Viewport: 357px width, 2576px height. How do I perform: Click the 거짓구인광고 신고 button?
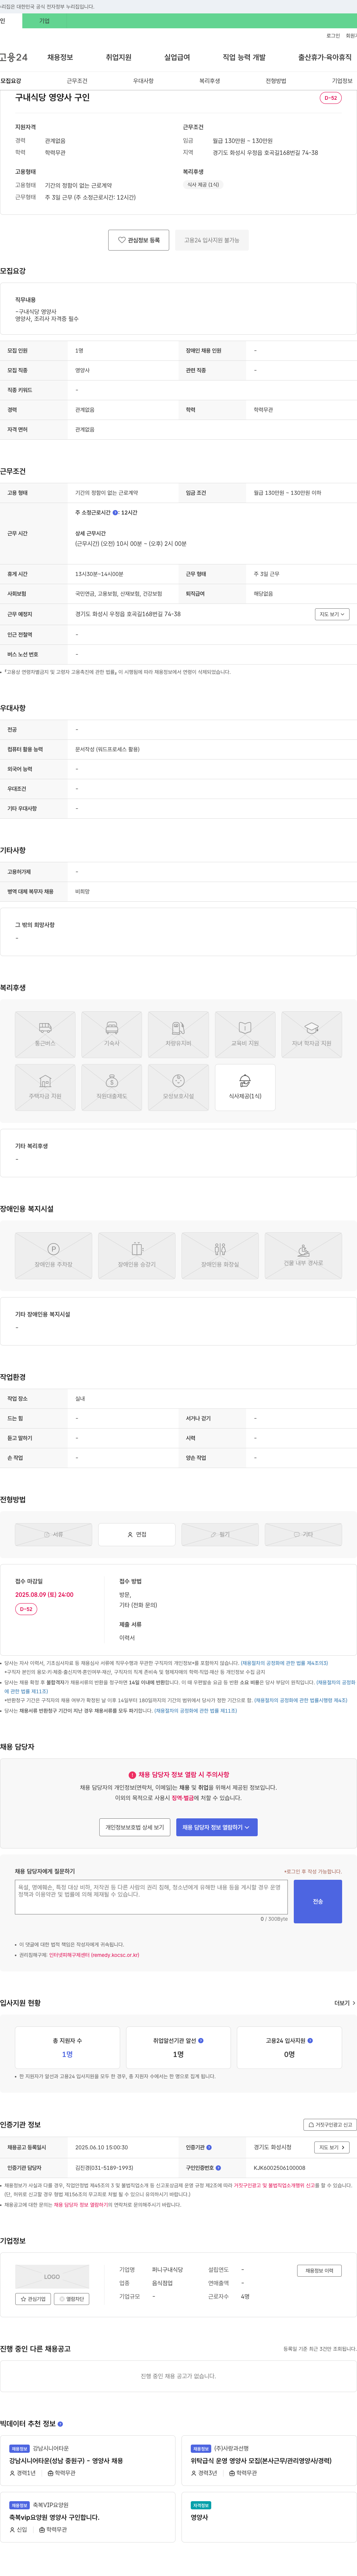(x=329, y=2125)
